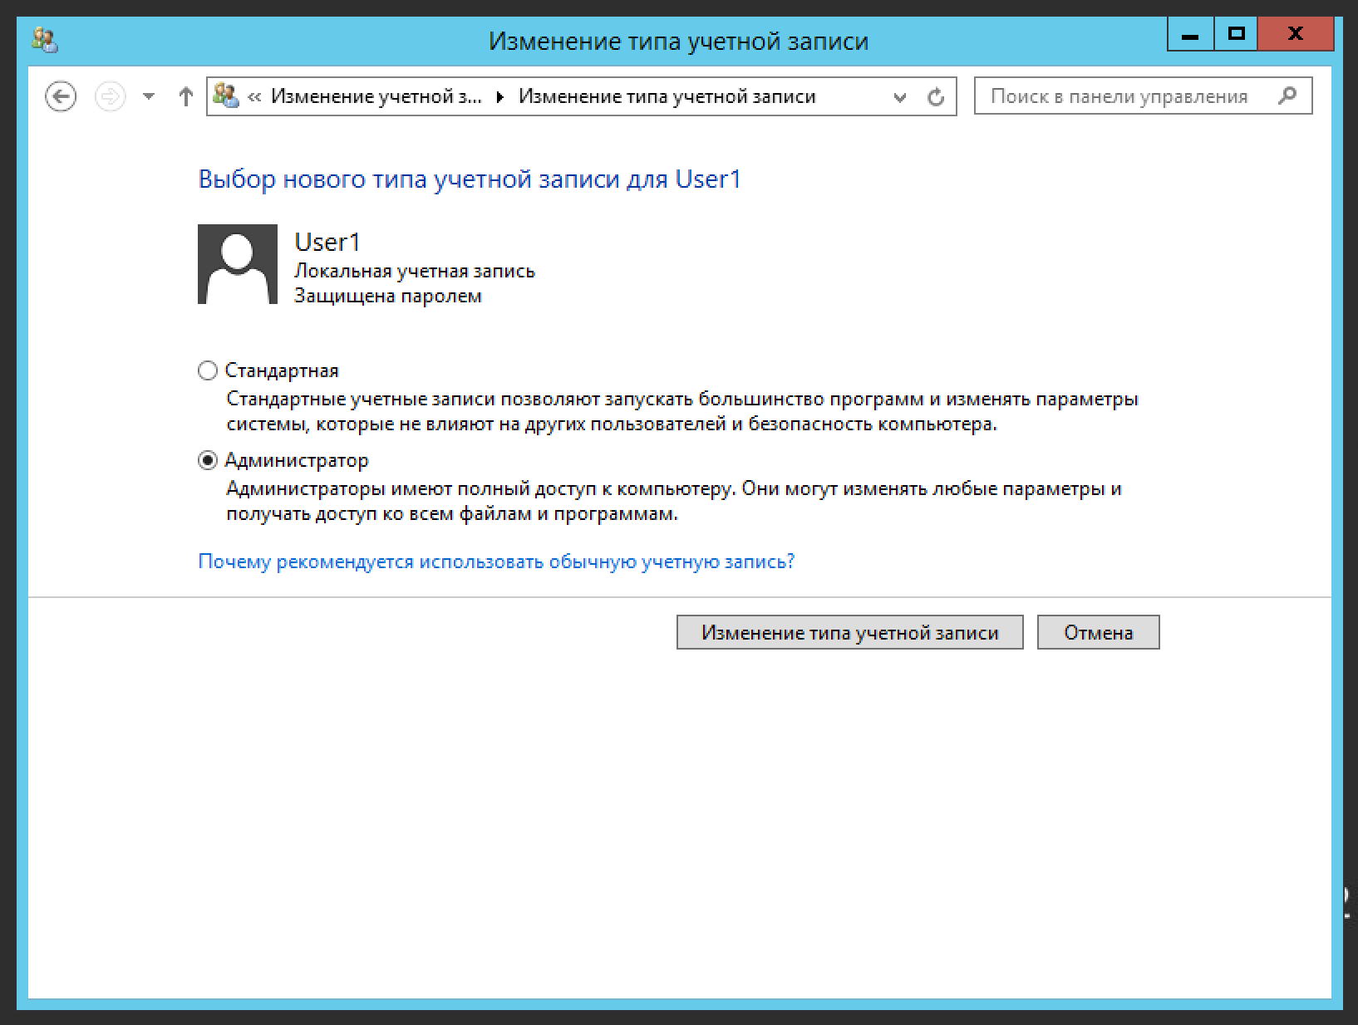Click the 'Локальная учетная запись' text
Viewport: 1358px width, 1025px height.
415,271
